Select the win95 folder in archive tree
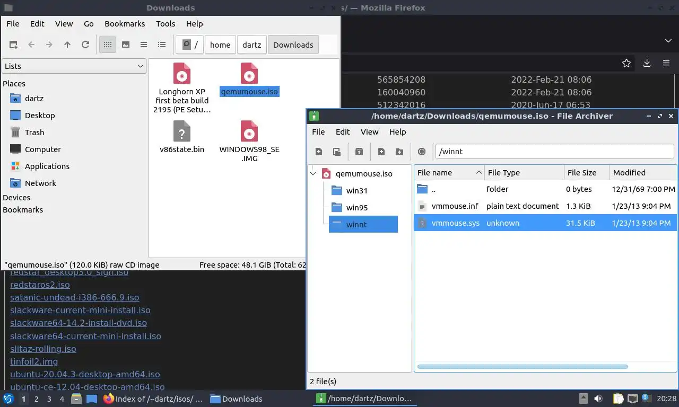Image resolution: width=679 pixels, height=407 pixels. click(x=356, y=208)
